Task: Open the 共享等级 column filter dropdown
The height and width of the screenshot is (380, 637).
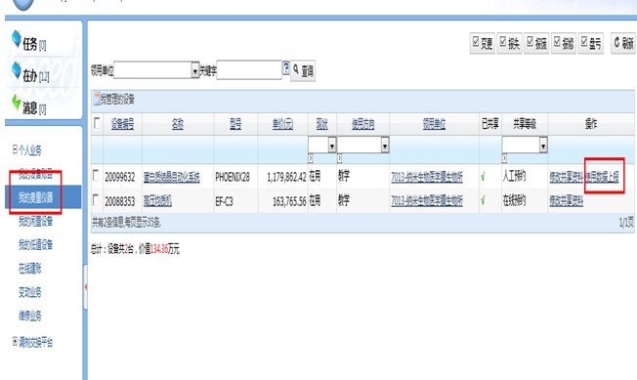Action: 525,145
